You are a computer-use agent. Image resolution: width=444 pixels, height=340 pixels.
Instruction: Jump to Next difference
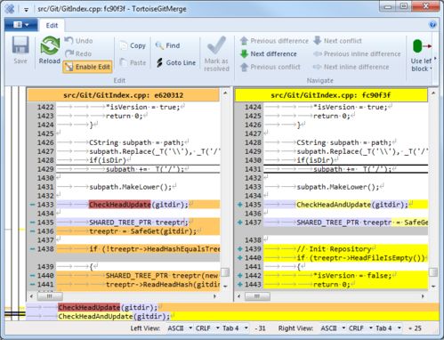pos(269,53)
